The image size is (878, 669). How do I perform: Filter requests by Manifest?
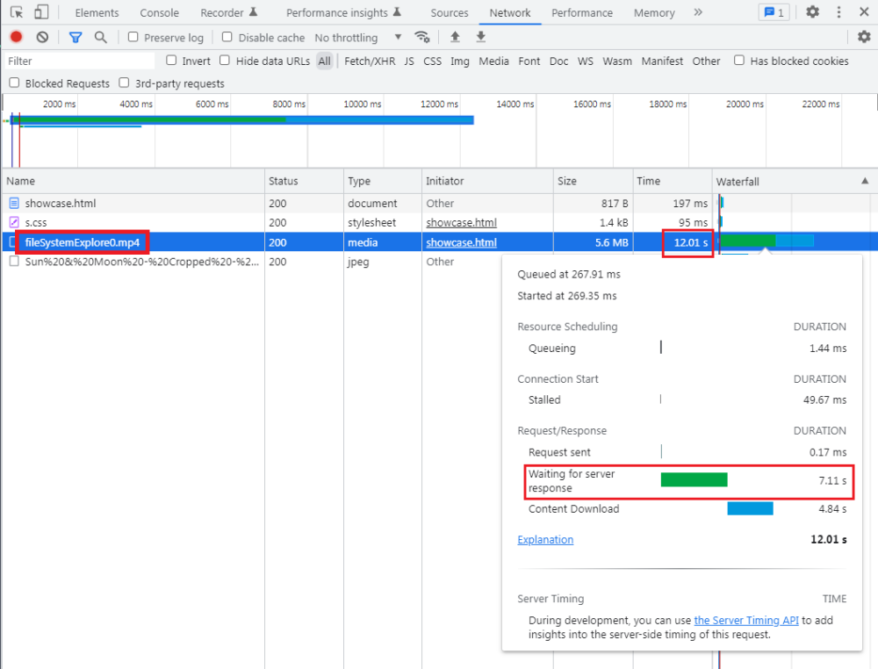662,61
